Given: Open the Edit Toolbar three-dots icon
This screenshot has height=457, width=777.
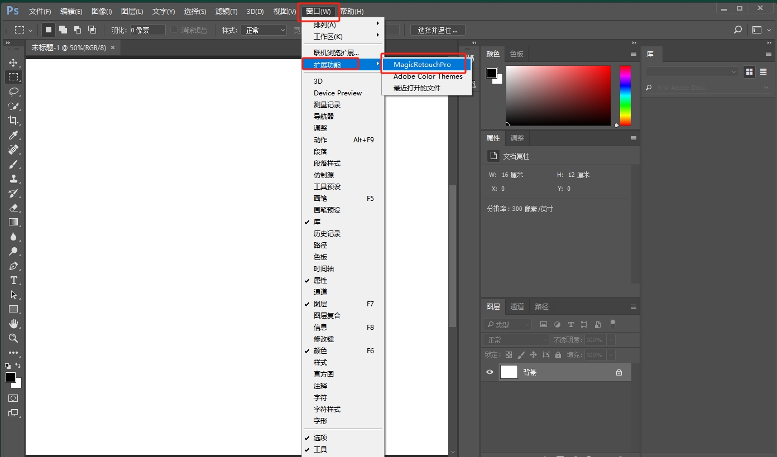Looking at the screenshot, I should (x=13, y=353).
